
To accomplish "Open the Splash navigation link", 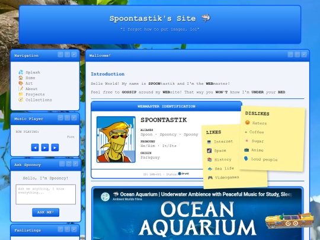I will pos(33,72).
